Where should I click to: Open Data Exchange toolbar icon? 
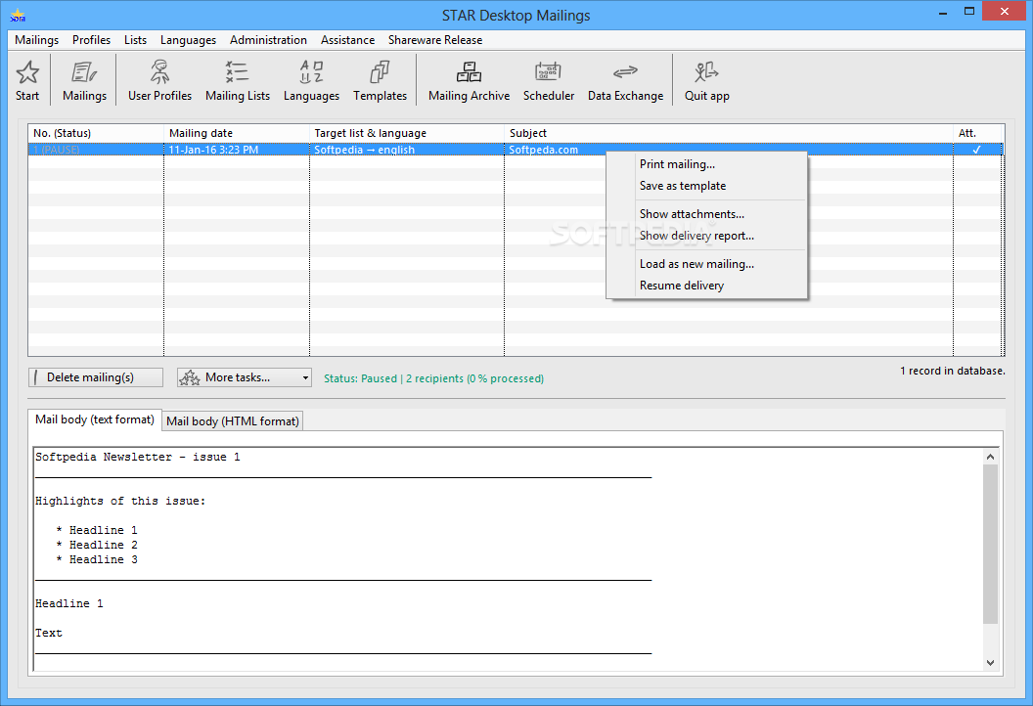pos(625,71)
